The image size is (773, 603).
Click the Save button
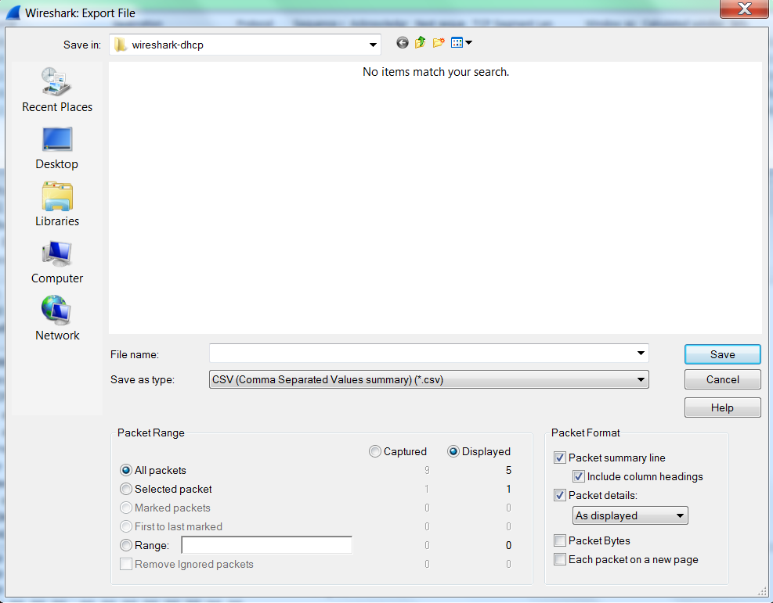click(x=722, y=354)
